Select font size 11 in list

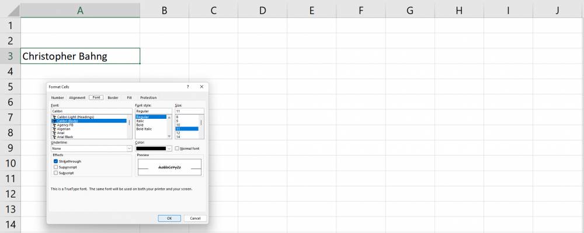pos(187,129)
